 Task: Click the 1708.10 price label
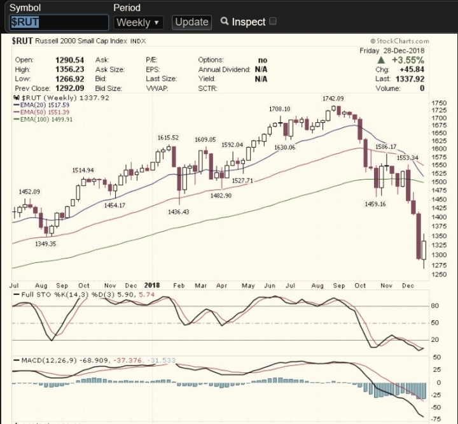point(279,109)
